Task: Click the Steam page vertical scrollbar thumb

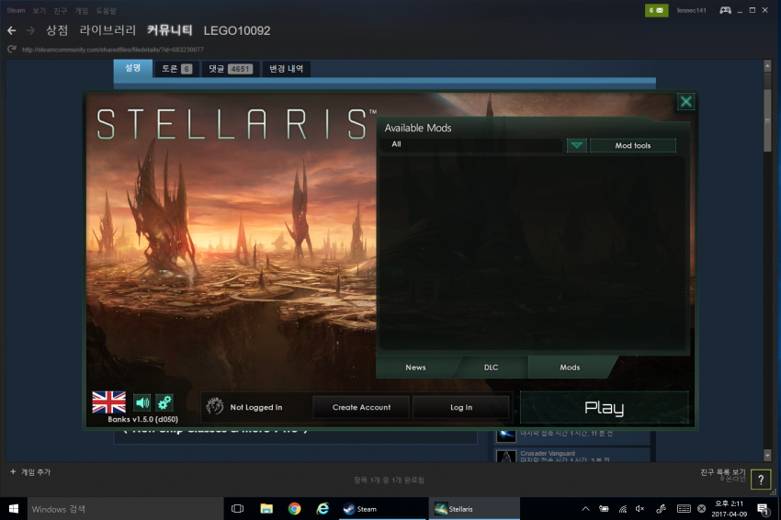Action: [767, 119]
